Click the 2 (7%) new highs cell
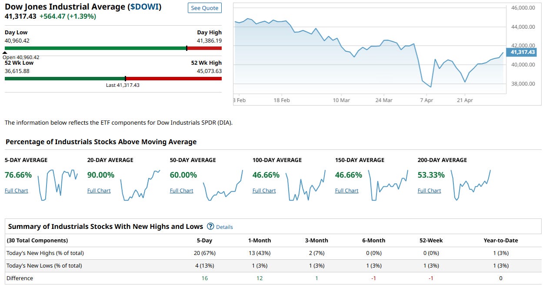Viewport: 546px width, 291px height. [x=316, y=253]
